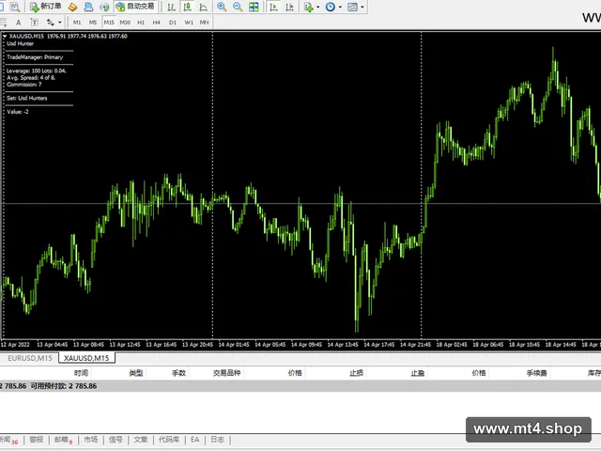
Task: Open the 市场 market terminal tab
Action: click(x=91, y=440)
